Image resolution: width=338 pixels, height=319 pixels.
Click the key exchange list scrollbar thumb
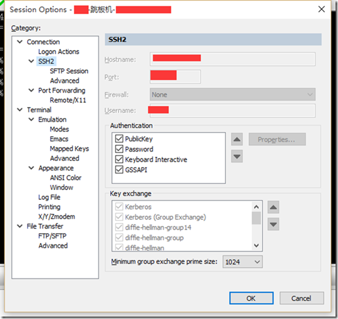(256, 218)
